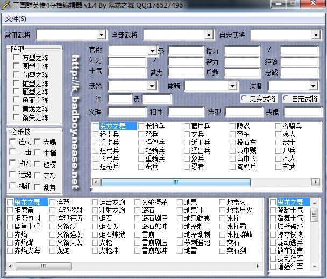Screen dimensions: 327x279
Task: Toggle the 玄武 troop checkbox
Action: [x=278, y=166]
